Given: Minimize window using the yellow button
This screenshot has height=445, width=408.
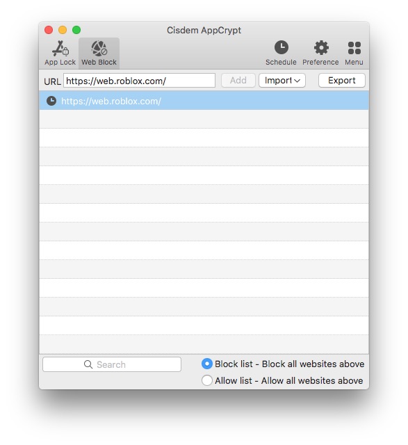Looking at the screenshot, I should (63, 30).
